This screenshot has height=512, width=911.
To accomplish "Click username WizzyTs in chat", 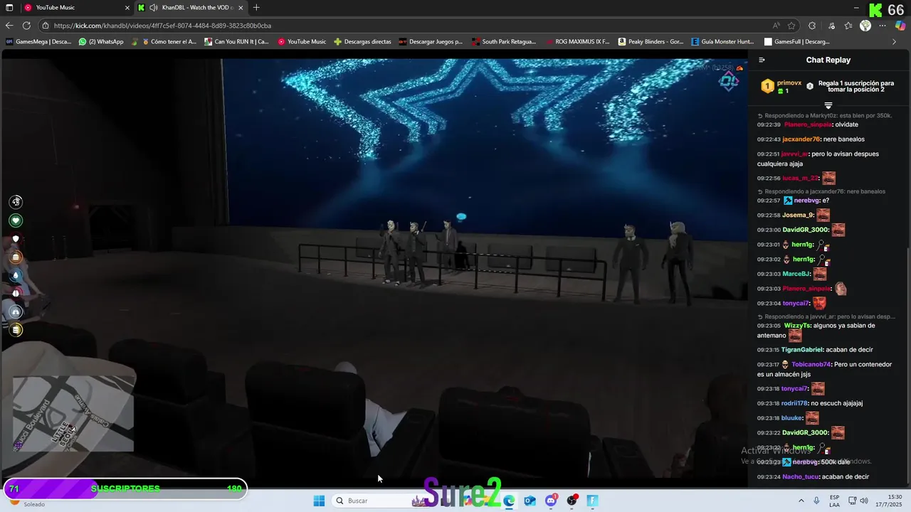I will point(797,326).
